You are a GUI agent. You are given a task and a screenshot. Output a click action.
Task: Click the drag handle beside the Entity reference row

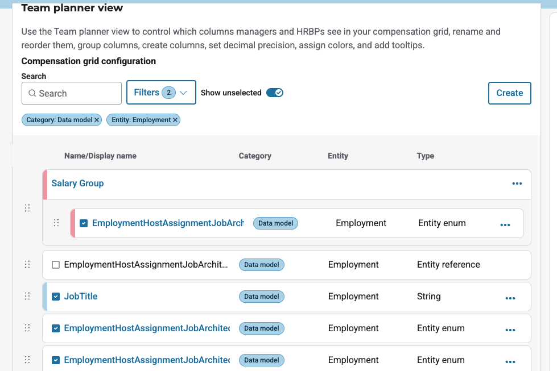(27, 264)
